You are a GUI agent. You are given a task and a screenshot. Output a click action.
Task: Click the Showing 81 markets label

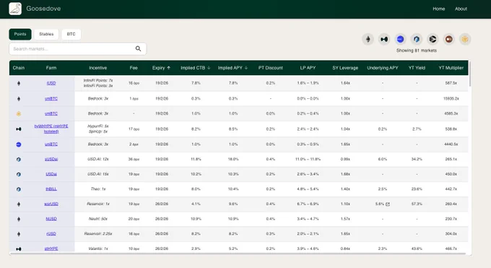coord(417,51)
